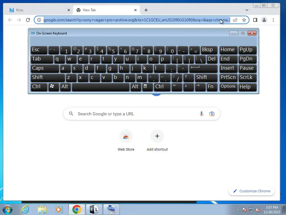Click the Add shortcut tile

[157, 141]
